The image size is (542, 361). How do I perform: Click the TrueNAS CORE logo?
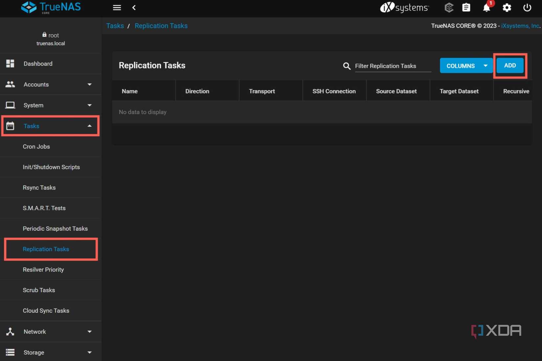tap(51, 7)
